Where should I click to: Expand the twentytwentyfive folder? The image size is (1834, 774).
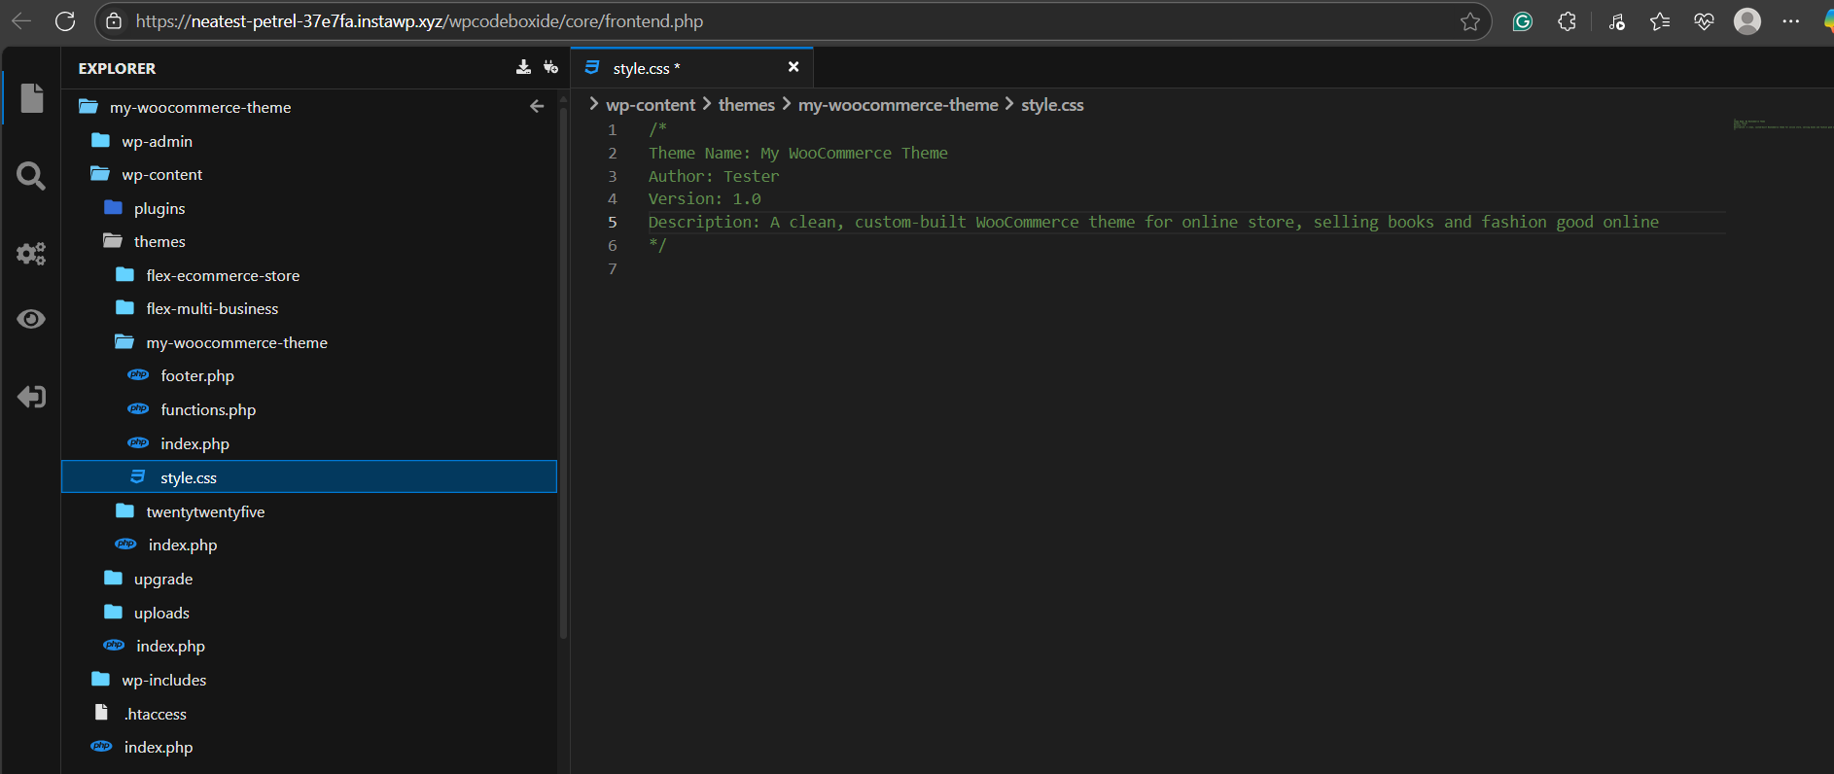205,511
